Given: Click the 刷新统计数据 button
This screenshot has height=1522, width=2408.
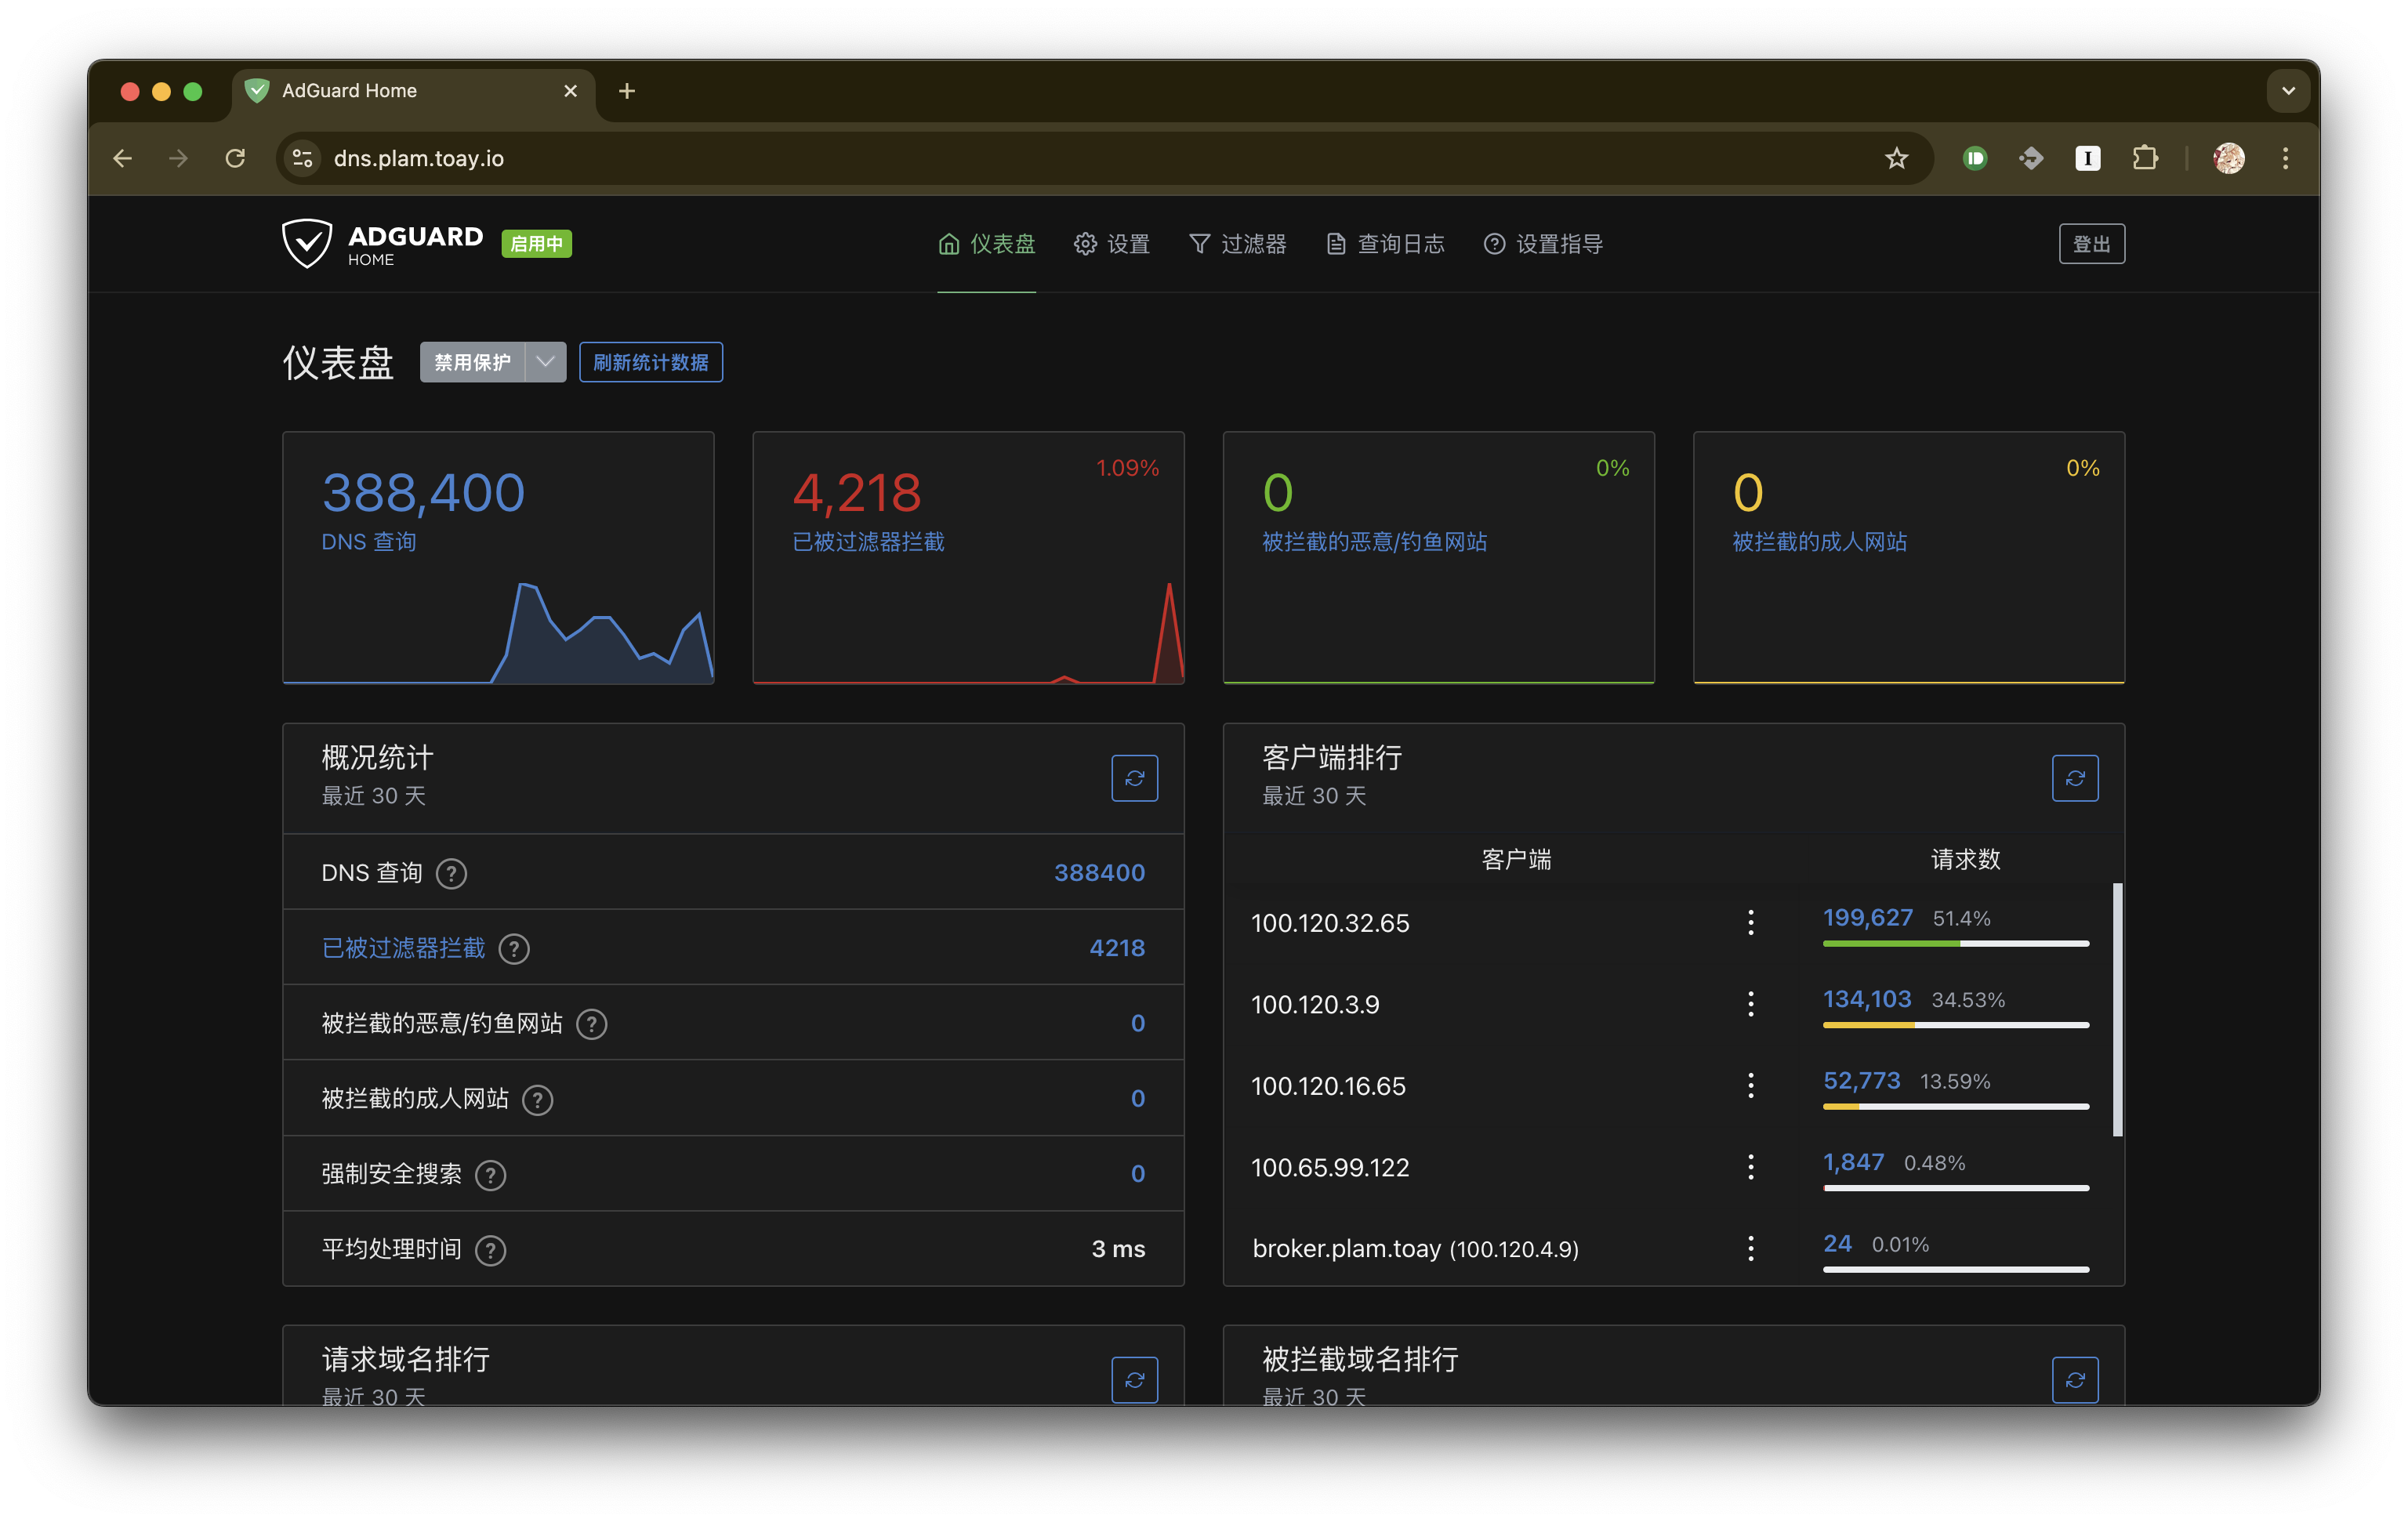Looking at the screenshot, I should [650, 362].
